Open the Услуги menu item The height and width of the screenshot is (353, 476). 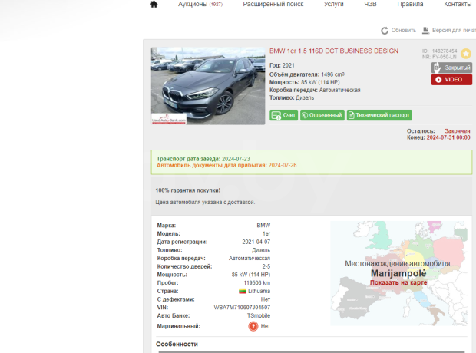tap(334, 5)
